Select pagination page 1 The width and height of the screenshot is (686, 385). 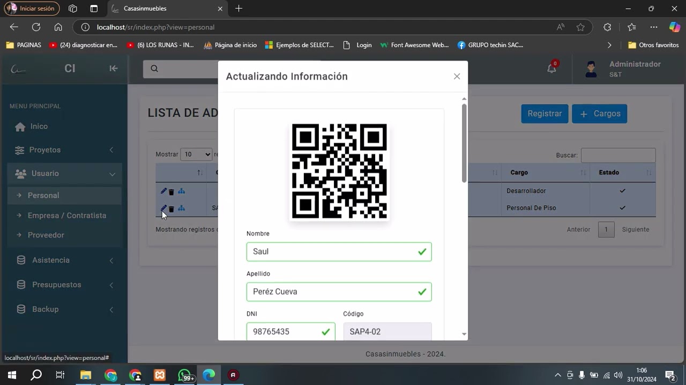[606, 229]
